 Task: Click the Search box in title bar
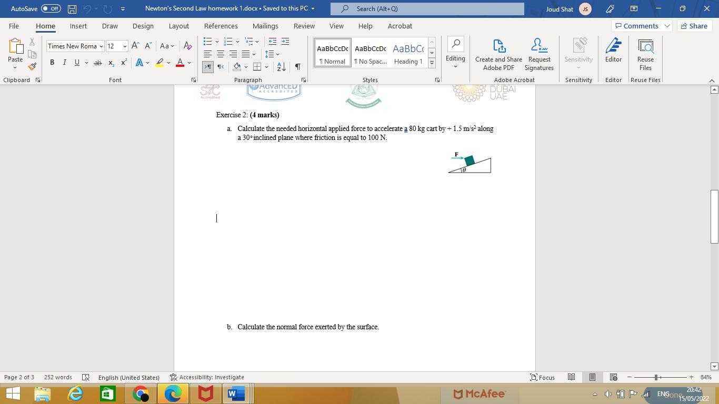pyautogui.click(x=427, y=8)
